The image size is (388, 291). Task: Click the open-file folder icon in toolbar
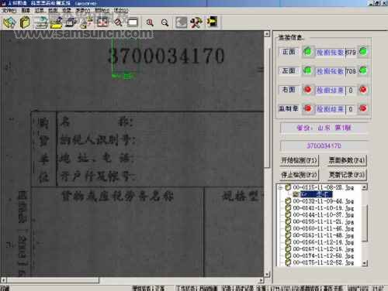tap(9, 22)
